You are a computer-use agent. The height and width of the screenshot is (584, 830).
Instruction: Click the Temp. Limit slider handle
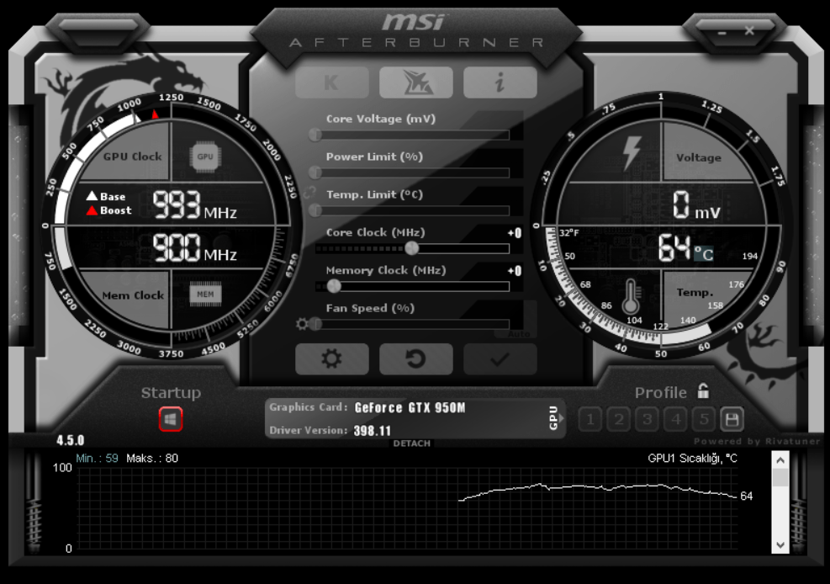[315, 210]
